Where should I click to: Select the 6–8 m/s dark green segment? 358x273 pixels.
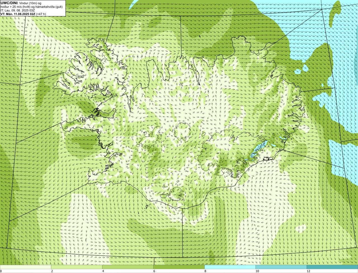pyautogui.click(x=179, y=267)
